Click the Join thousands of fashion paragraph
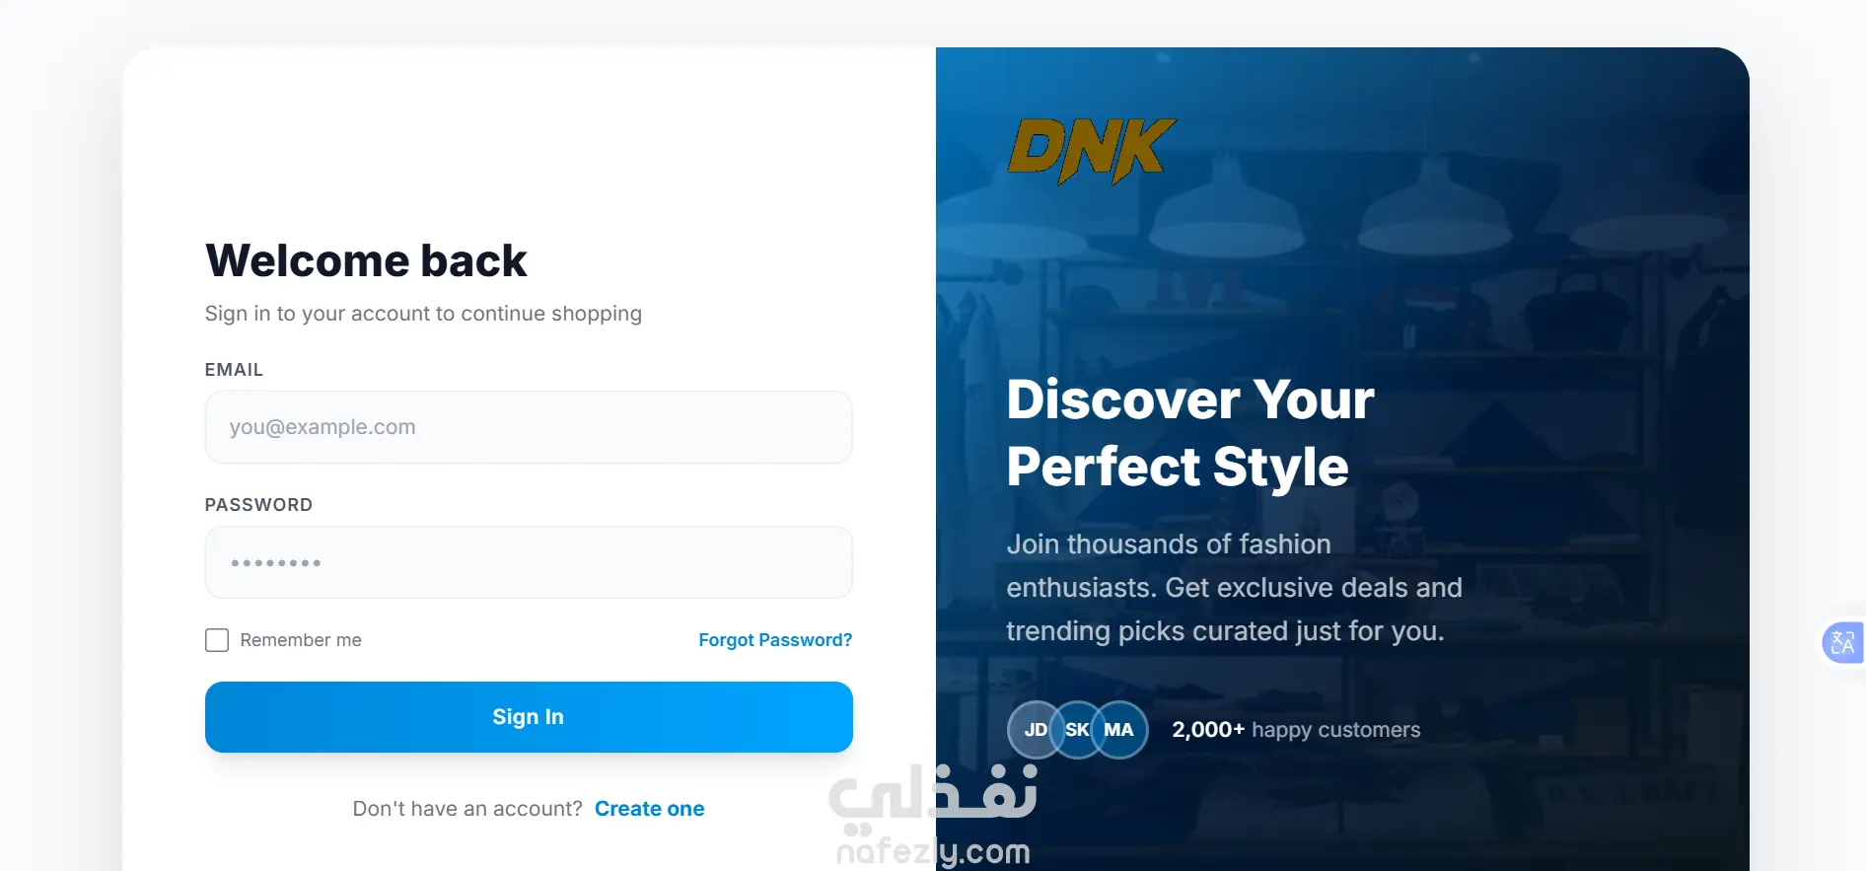The image size is (1866, 871). click(x=1234, y=588)
